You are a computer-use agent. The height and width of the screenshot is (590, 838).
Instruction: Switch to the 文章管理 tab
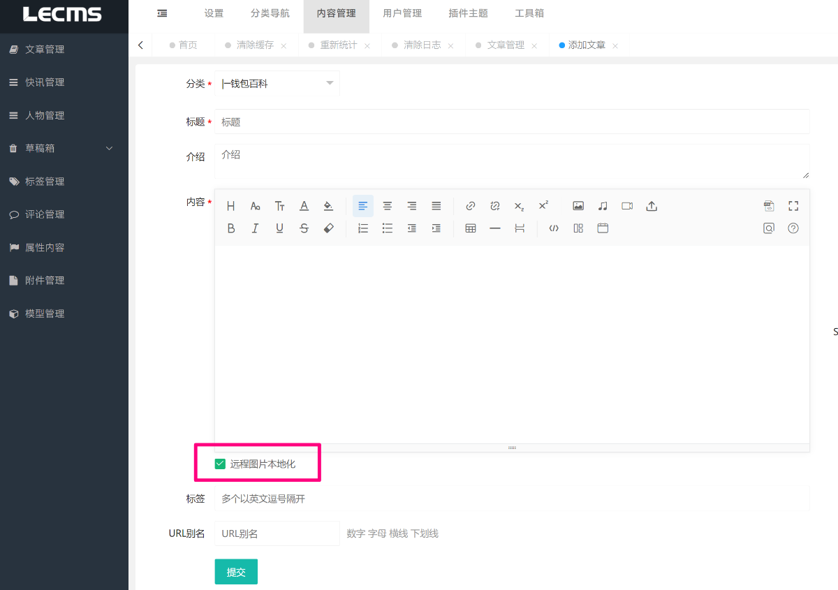pos(506,45)
